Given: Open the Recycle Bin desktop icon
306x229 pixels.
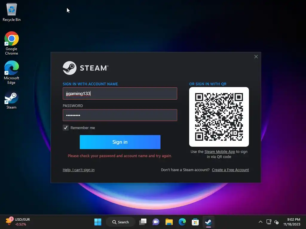Looking at the screenshot, I should pyautogui.click(x=12, y=12).
